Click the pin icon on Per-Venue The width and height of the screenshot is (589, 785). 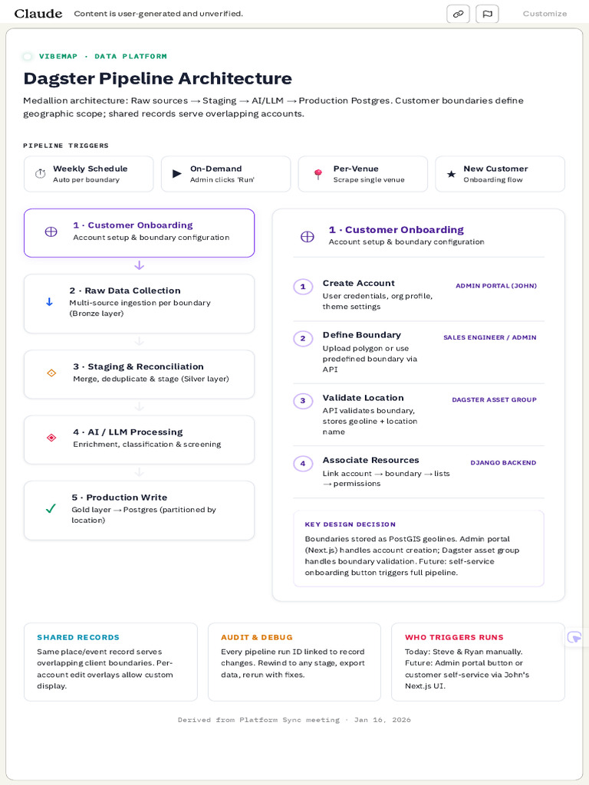(x=318, y=174)
